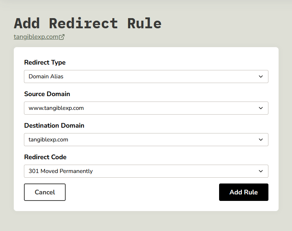Click the chevron arrow in Source Domain field

260,108
